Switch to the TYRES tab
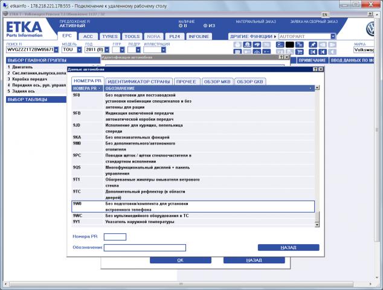The image size is (383, 290). [110, 36]
